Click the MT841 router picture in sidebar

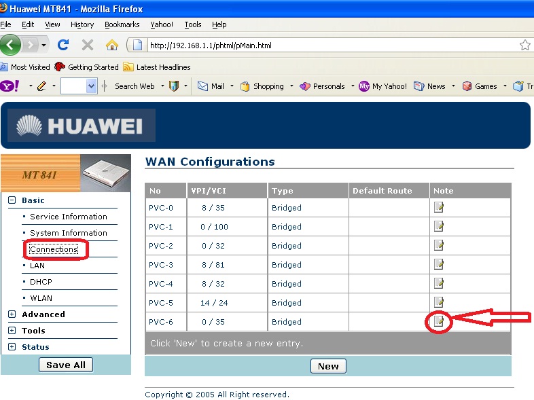[x=105, y=173]
